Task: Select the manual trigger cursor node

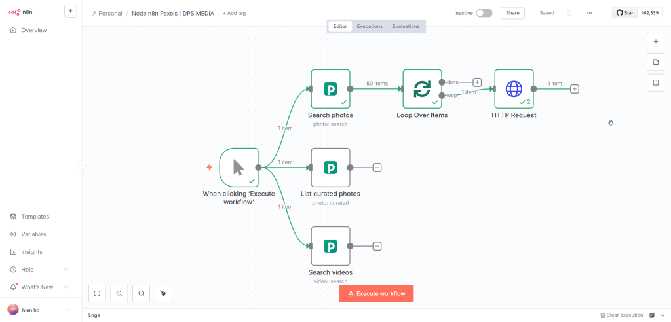Action: [x=239, y=168]
